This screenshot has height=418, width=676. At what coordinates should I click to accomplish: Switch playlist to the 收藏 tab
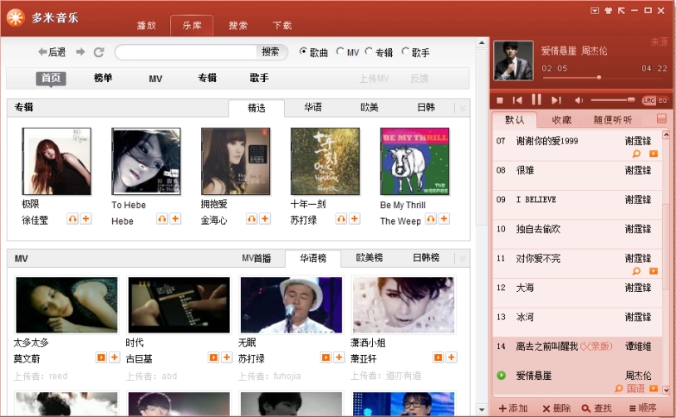pyautogui.click(x=561, y=119)
